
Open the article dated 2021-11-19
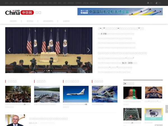[48, 119]
